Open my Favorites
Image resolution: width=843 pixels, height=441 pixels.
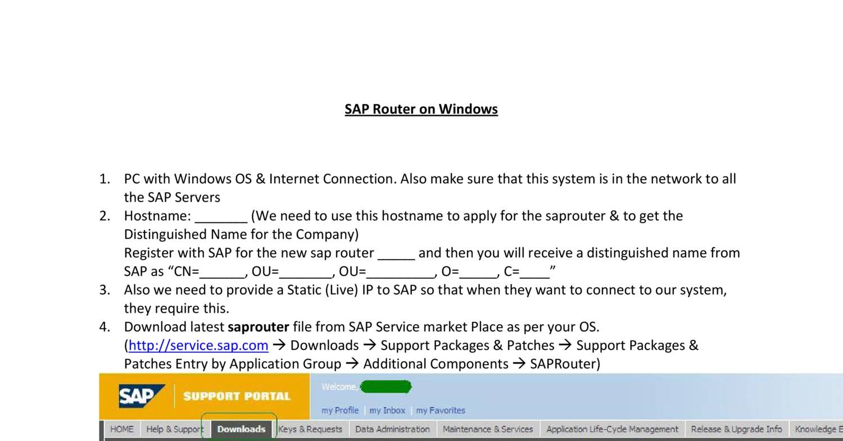coord(440,410)
